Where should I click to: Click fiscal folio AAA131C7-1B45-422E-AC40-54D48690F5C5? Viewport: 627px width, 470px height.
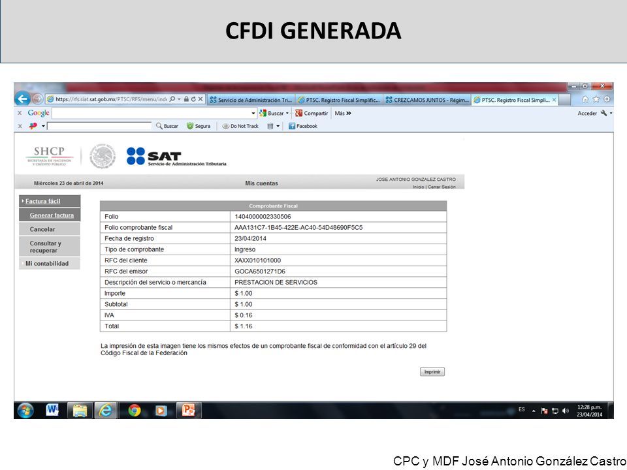point(298,227)
